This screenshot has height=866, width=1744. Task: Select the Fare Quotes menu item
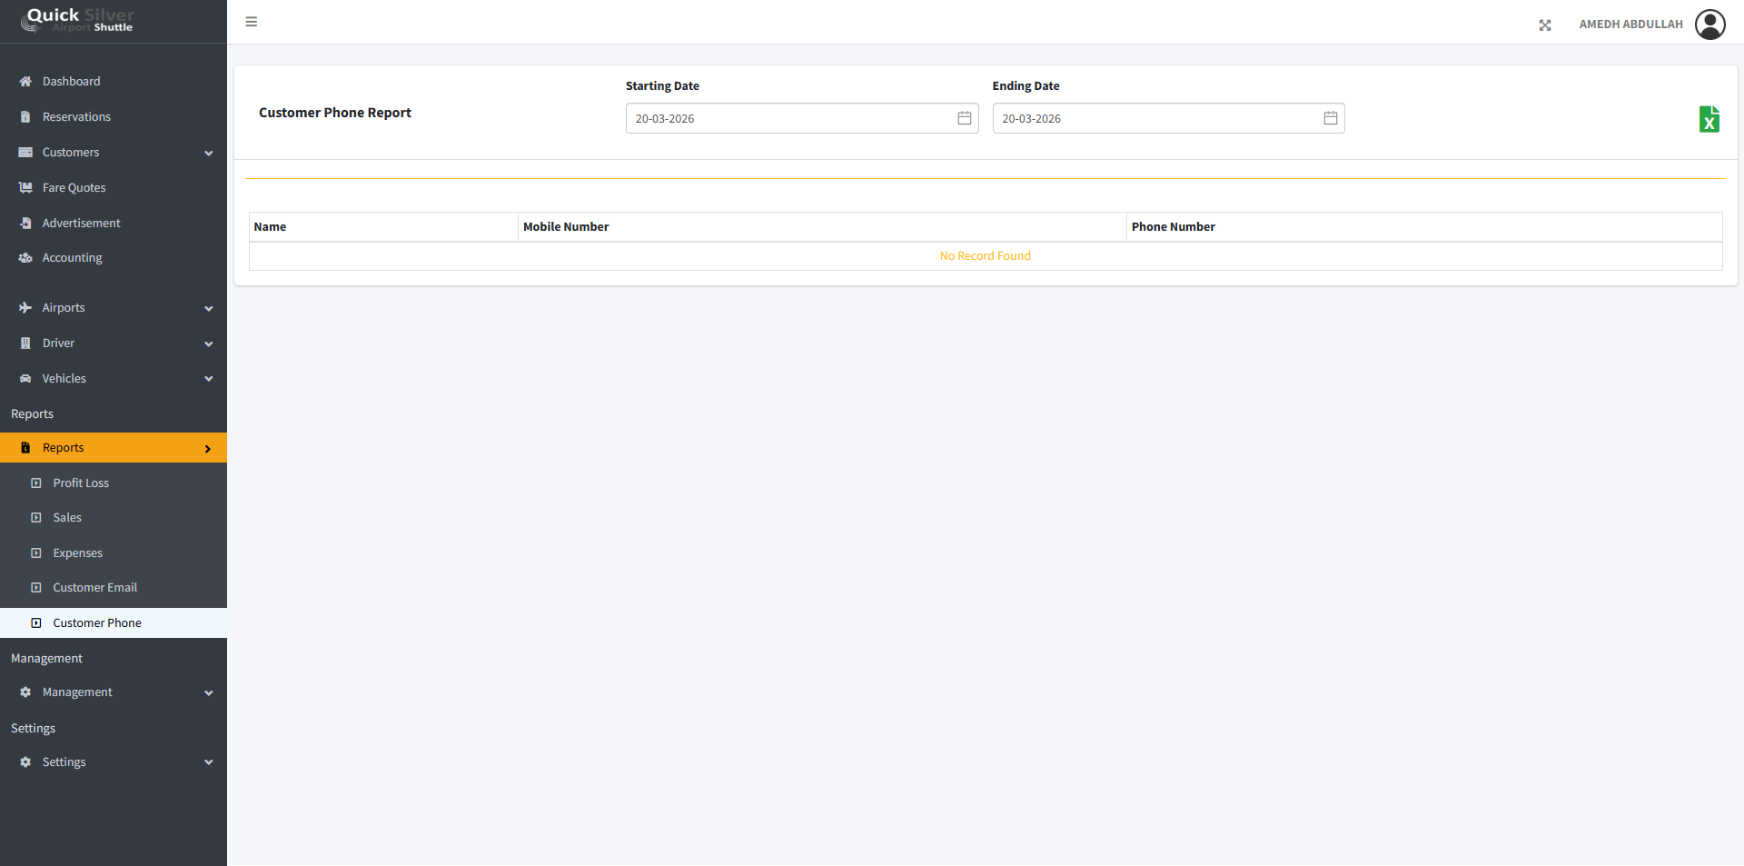click(74, 188)
